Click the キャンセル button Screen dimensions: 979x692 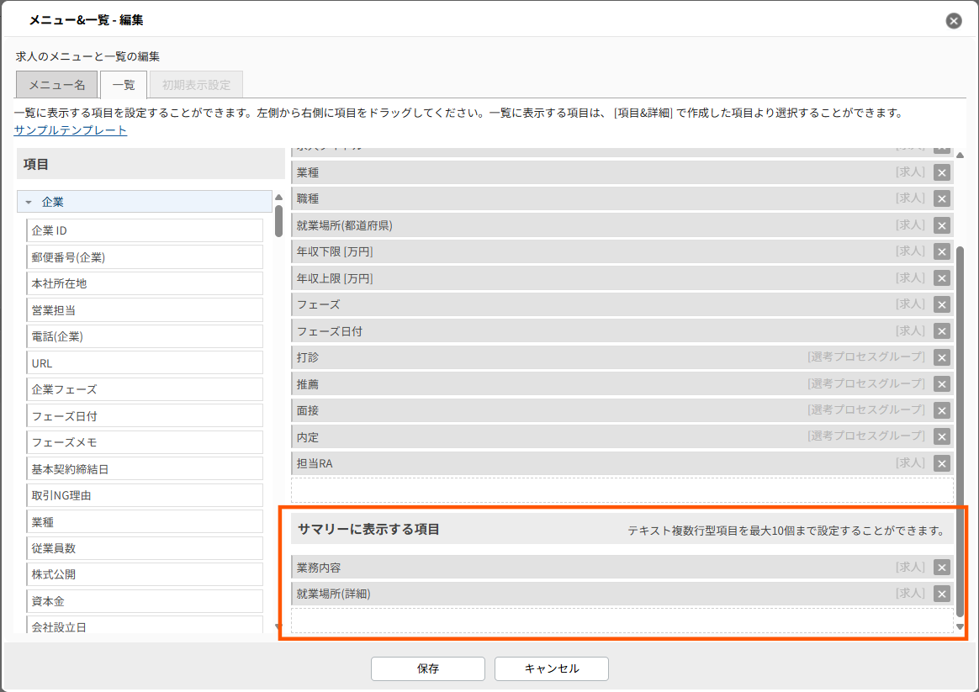click(x=551, y=669)
